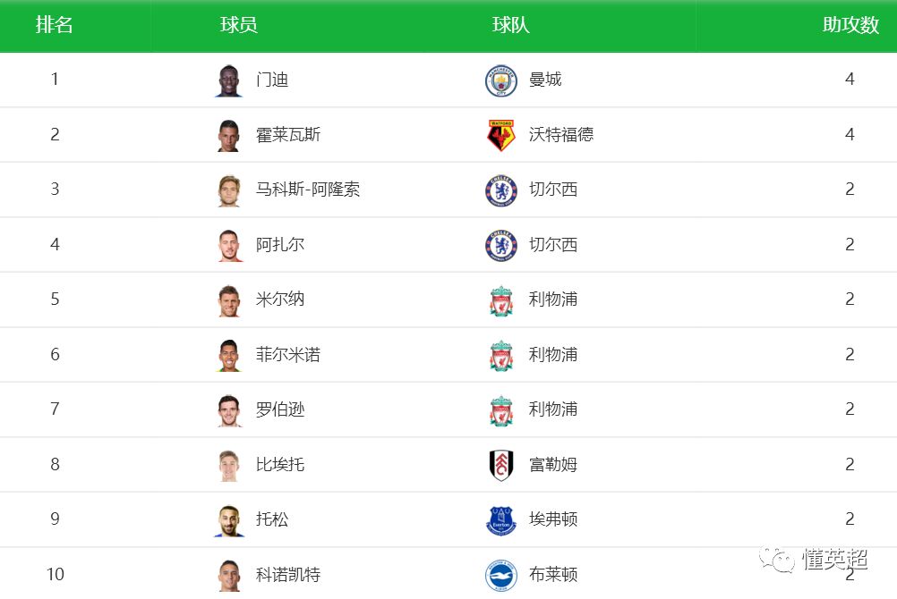This screenshot has width=897, height=599.
Task: Click the 助攻数 column header
Action: pyautogui.click(x=850, y=24)
